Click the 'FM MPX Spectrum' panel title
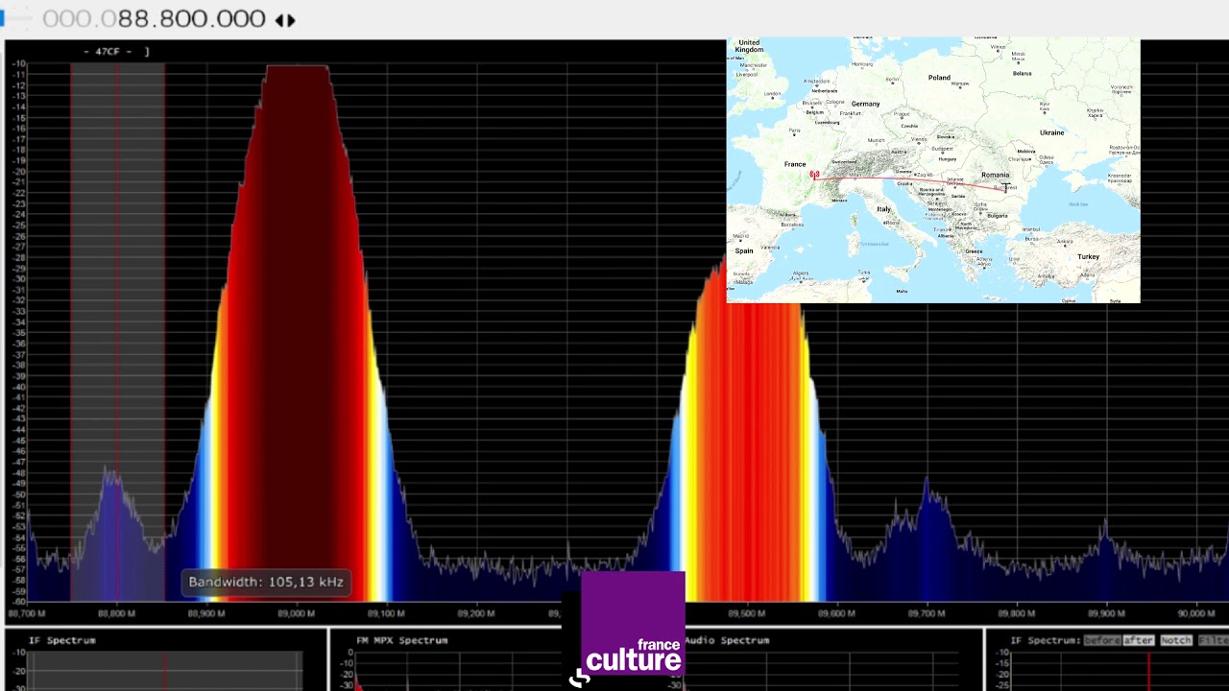The width and height of the screenshot is (1229, 691). click(401, 640)
